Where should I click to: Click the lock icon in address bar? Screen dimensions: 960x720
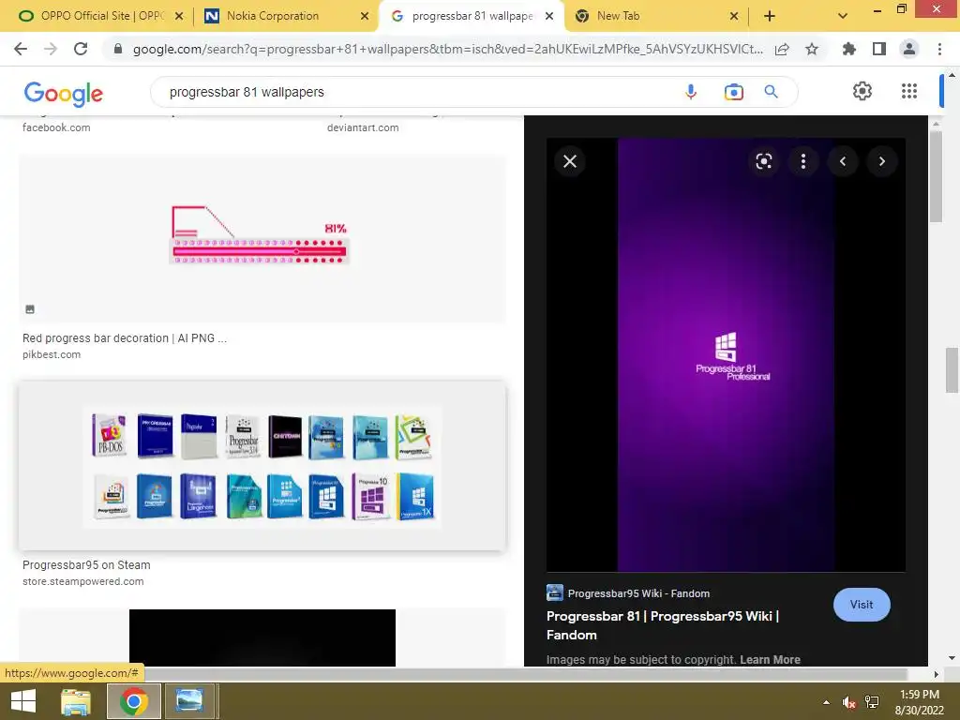click(118, 49)
